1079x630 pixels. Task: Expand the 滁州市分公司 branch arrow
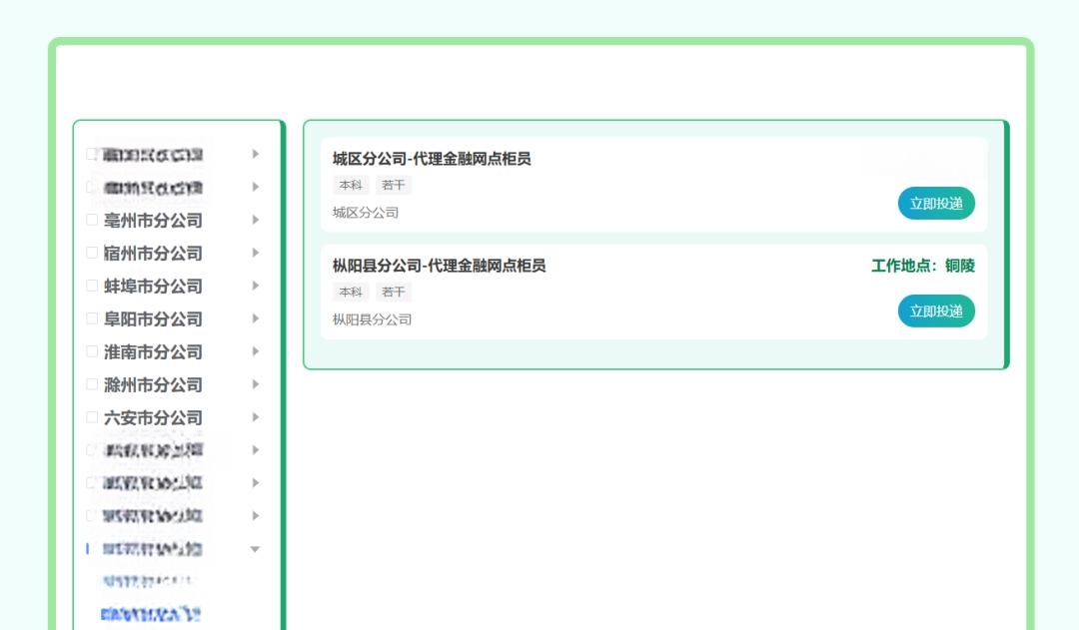click(256, 384)
